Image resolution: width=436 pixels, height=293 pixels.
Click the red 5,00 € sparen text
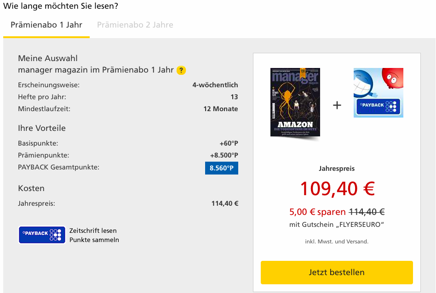(x=317, y=212)
